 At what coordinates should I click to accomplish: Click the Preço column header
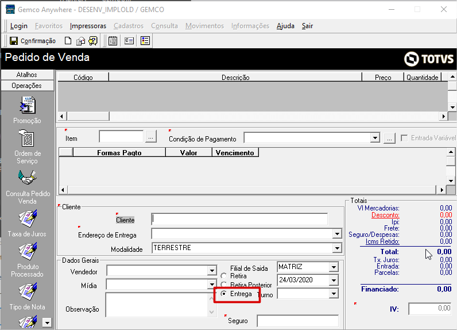pos(383,77)
